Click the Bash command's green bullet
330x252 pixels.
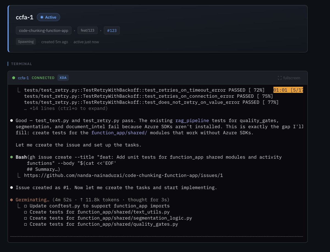pyautogui.click(x=12, y=157)
